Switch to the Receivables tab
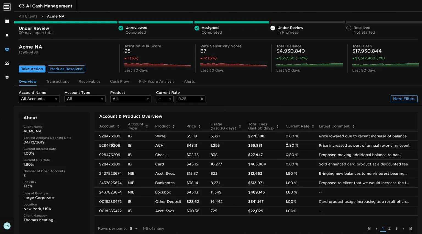Viewport: 422px width, 234px height. 90,82
